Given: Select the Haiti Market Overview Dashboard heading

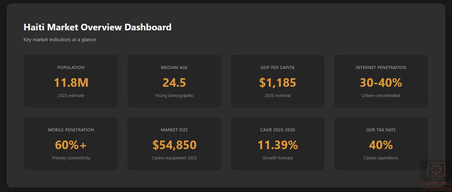Looking at the screenshot, I should (x=97, y=27).
